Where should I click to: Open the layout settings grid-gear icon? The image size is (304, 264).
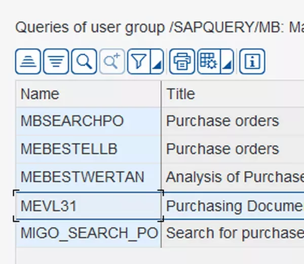(x=209, y=61)
